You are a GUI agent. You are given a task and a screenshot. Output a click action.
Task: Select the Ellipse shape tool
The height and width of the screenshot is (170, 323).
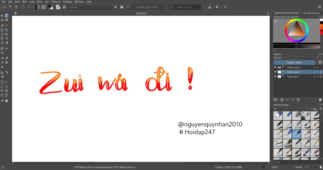point(7,30)
